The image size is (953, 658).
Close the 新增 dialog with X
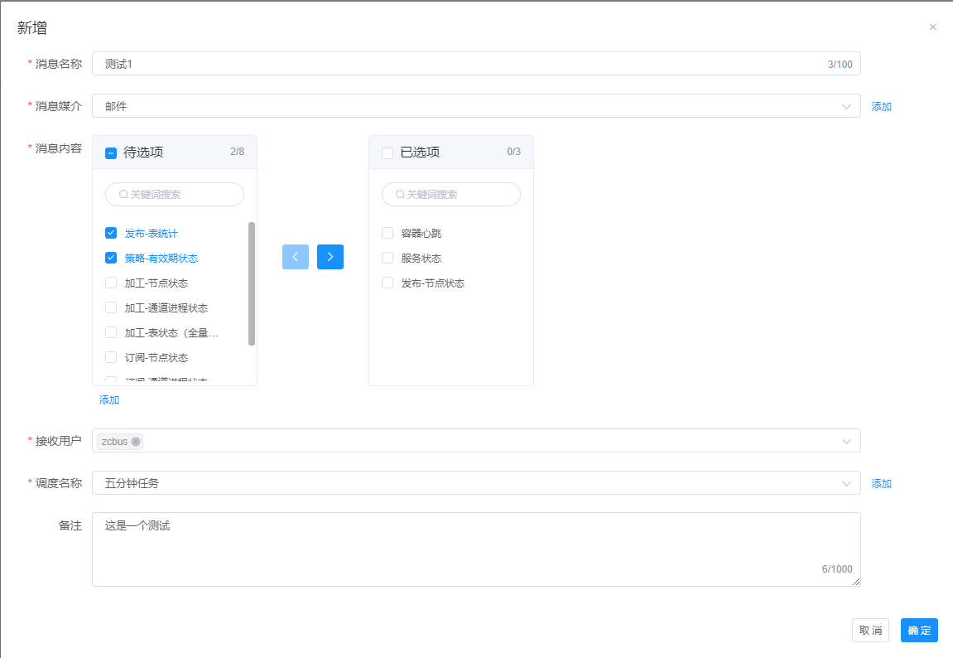(x=933, y=27)
